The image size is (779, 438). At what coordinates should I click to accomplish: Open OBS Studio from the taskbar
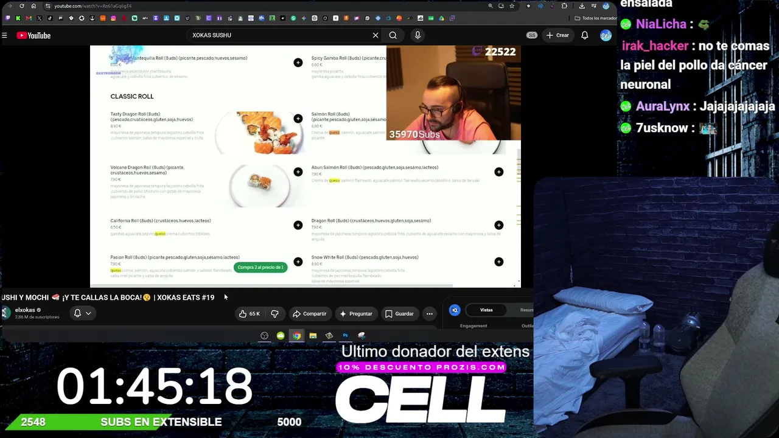264,336
